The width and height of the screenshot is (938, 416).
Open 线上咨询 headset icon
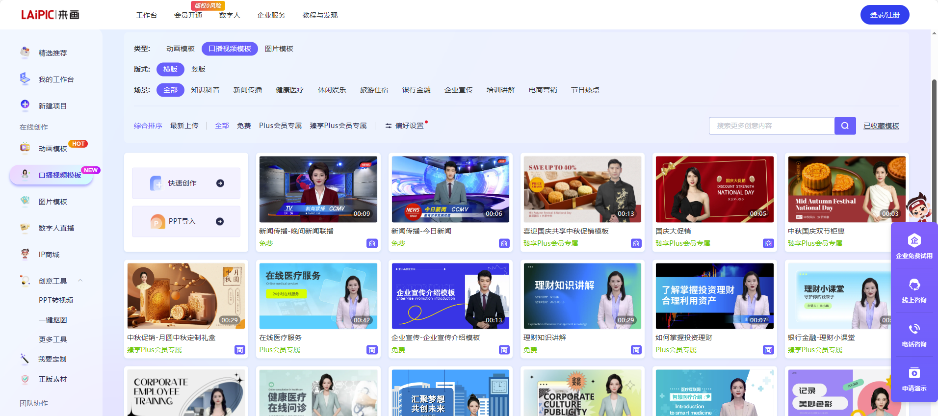pos(914,285)
